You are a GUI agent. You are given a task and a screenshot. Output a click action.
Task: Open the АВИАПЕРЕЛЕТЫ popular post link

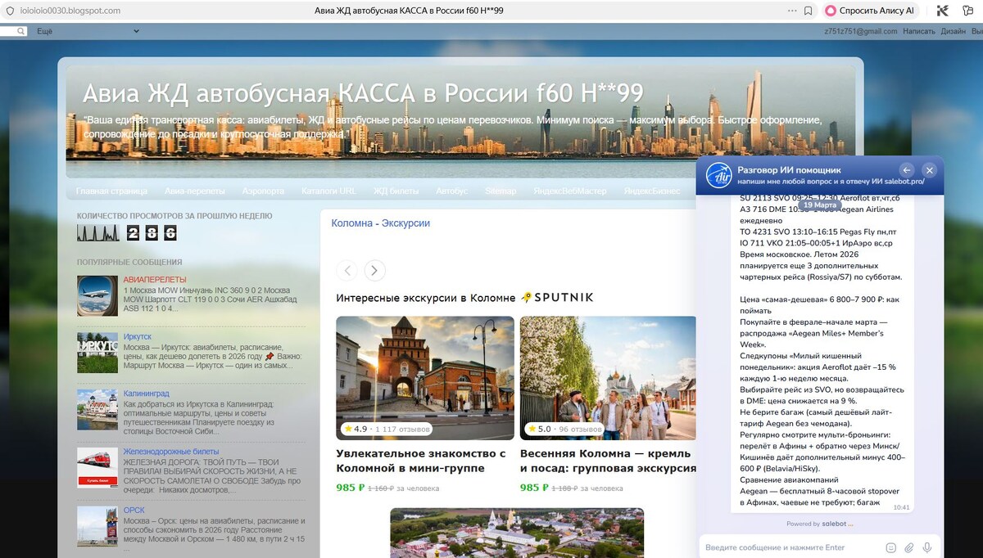tap(155, 280)
